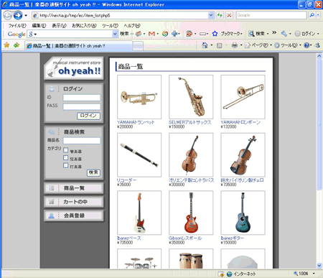This screenshot has height=278, width=323.
Task: Open the ページ(P) dropdown in command bar
Action: (258, 45)
